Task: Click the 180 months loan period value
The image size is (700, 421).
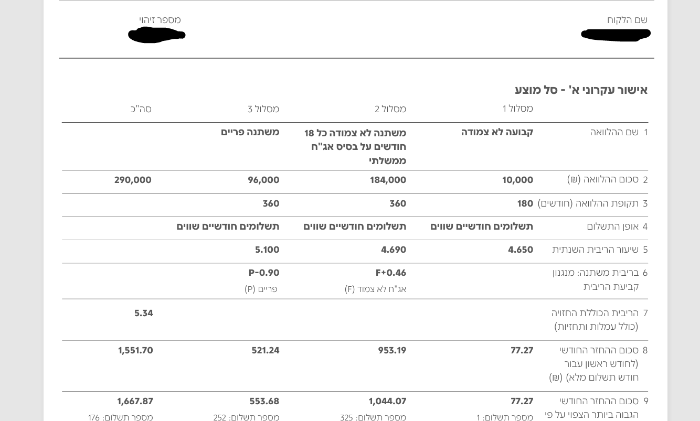Action: (525, 203)
